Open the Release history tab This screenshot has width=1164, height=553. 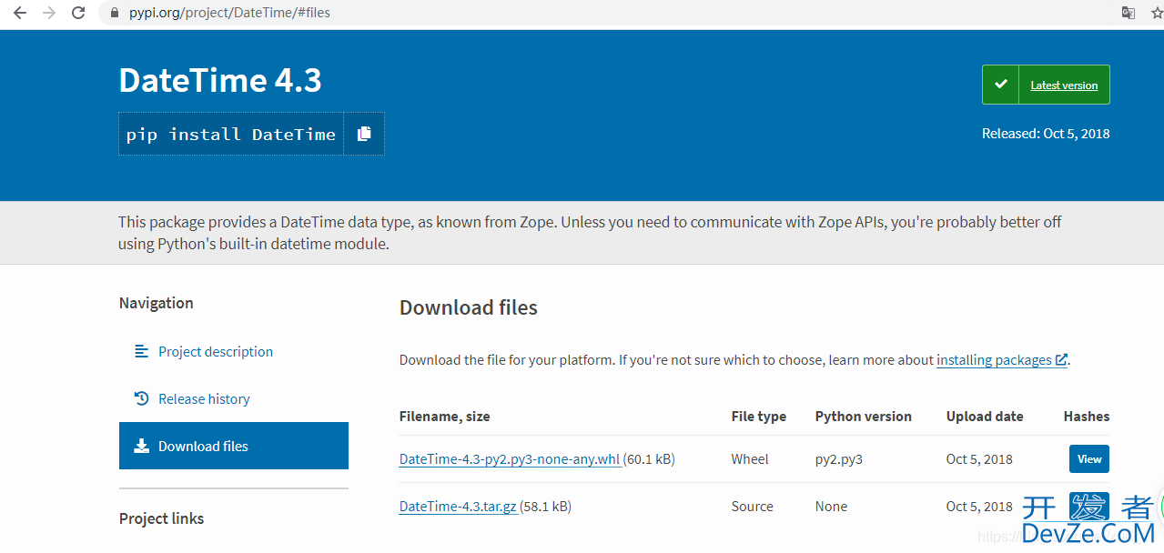pyautogui.click(x=203, y=398)
